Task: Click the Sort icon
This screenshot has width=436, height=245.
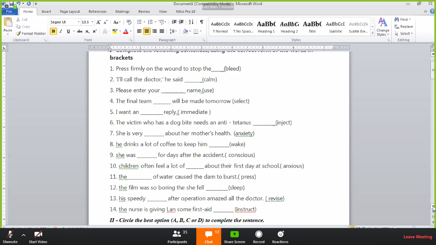Action: (x=191, y=22)
